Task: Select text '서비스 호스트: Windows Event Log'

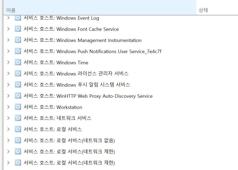Action: coord(61,18)
